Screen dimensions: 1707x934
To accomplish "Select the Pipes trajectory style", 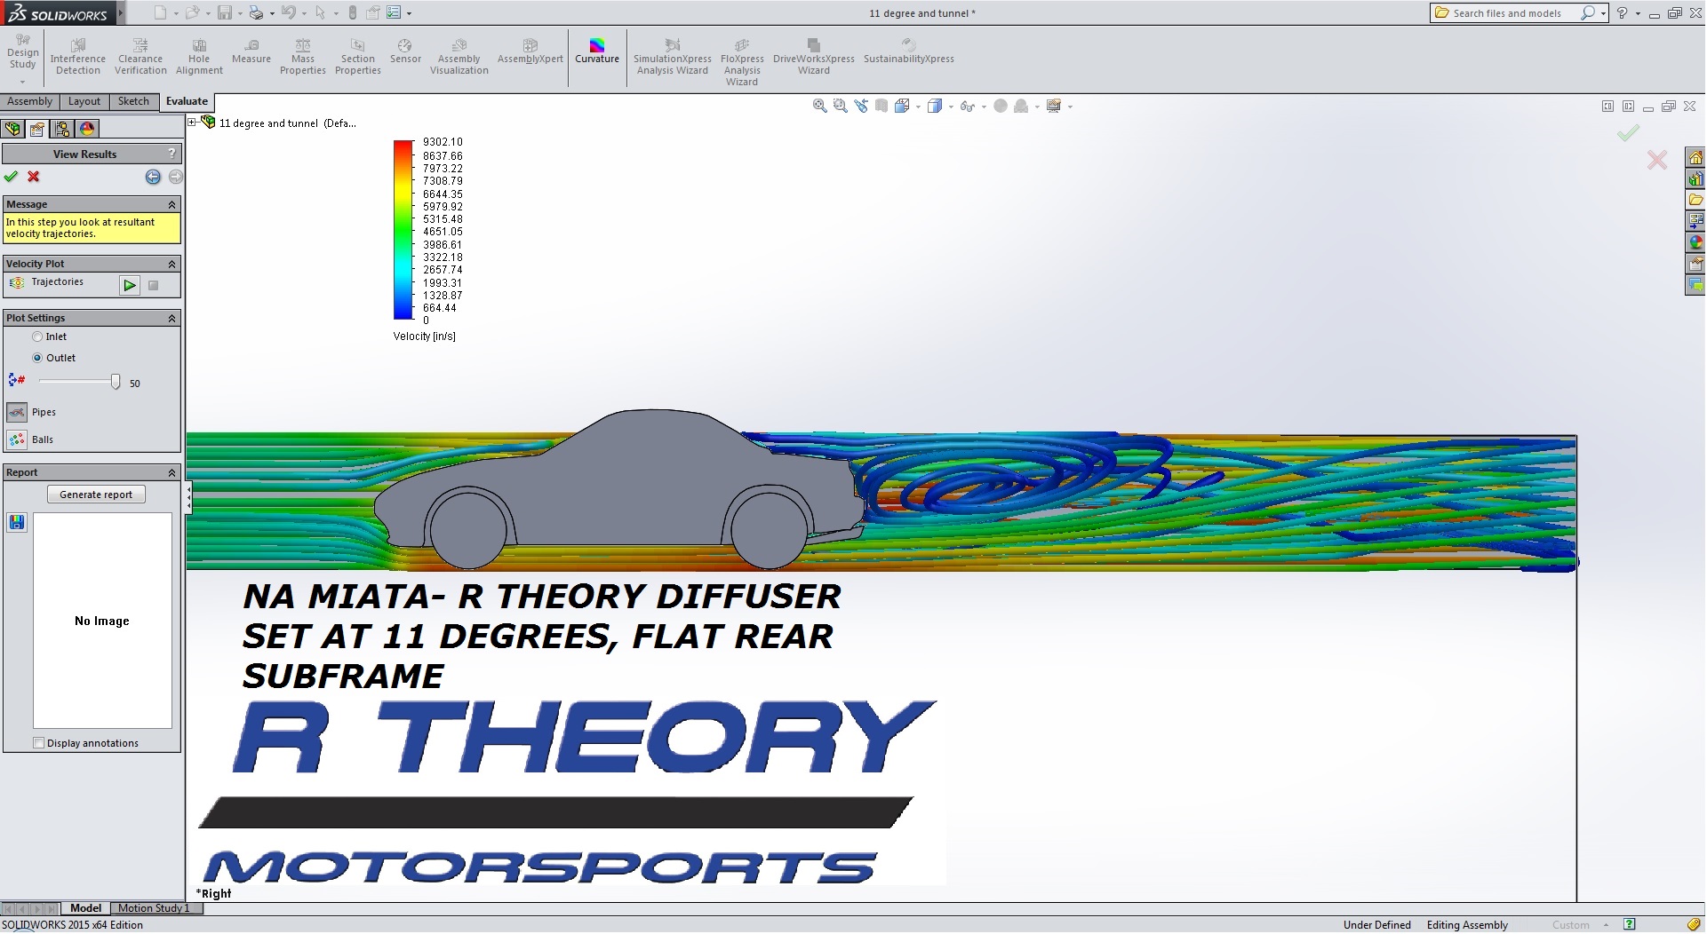I will click(17, 412).
